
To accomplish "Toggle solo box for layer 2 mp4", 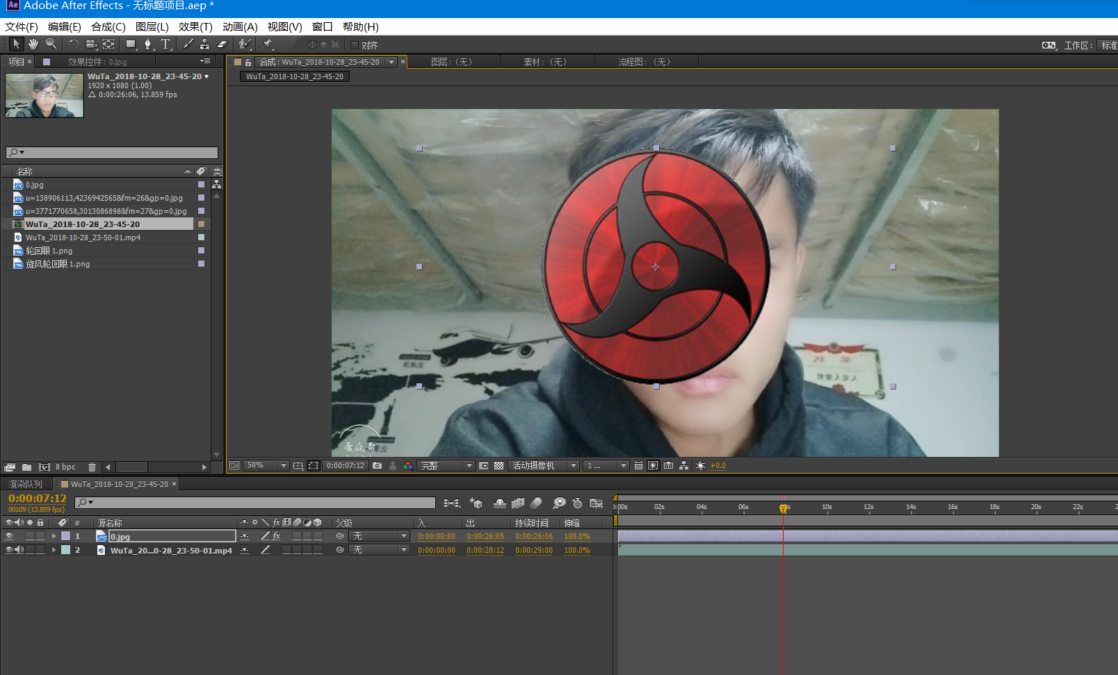I will point(30,549).
